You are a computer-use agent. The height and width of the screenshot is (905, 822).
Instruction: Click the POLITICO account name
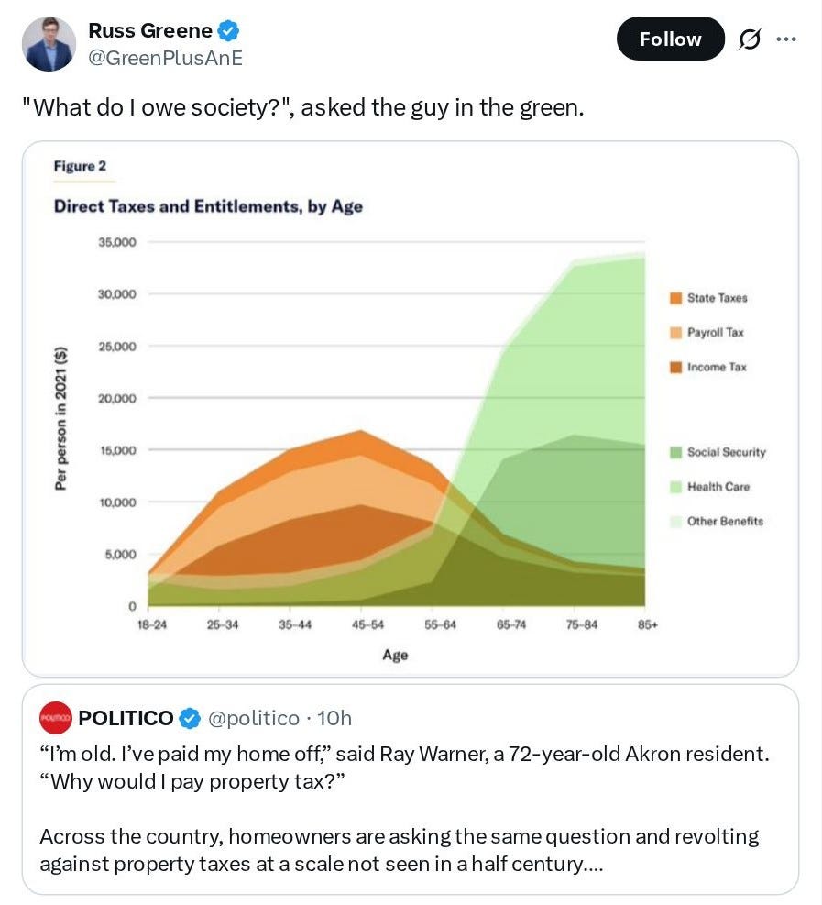126,718
